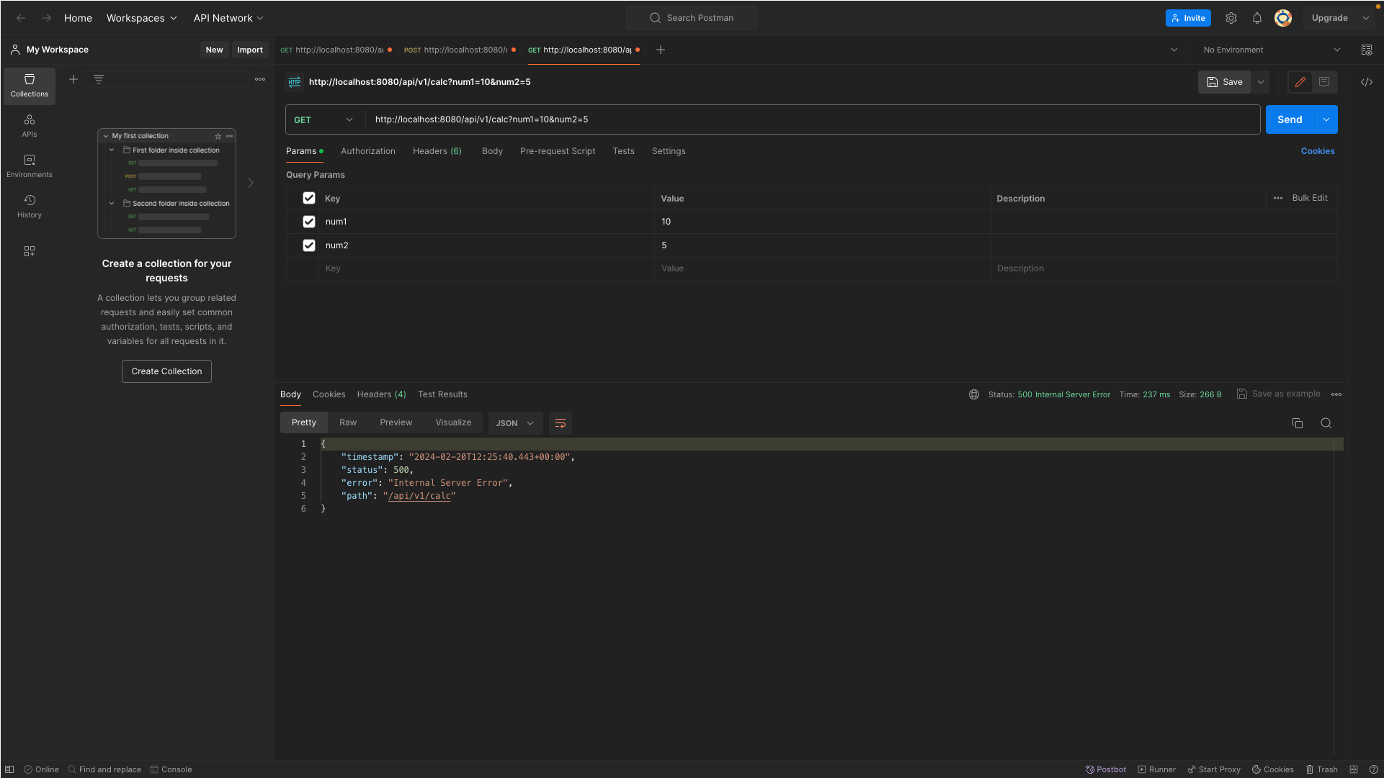
Task: Search within the response body
Action: click(1326, 423)
